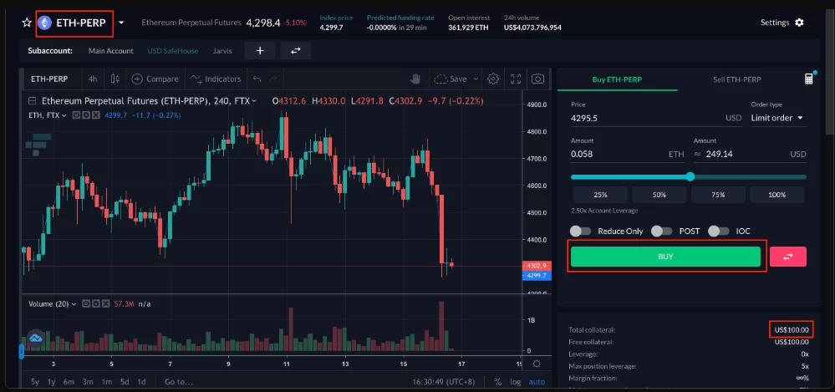Expand the ETH-PERP market selector arrow

[x=122, y=23]
